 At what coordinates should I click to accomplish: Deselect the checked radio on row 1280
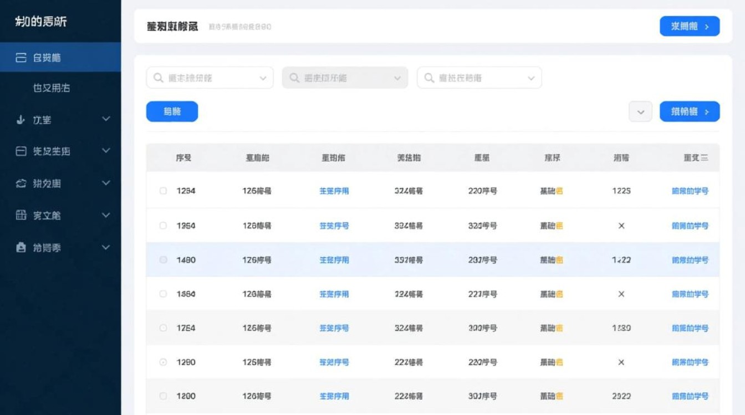coord(162,362)
